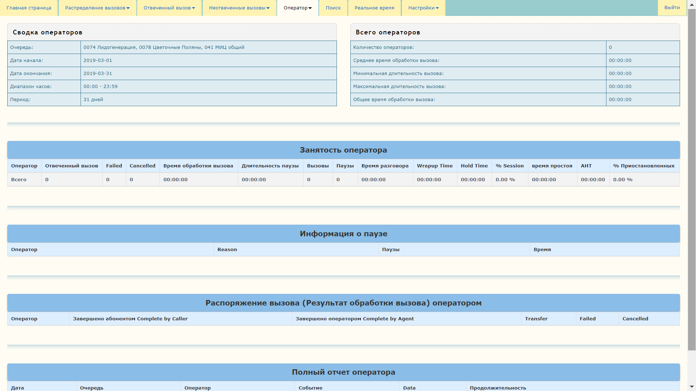Click the % Session column header
This screenshot has height=391, width=696.
click(x=510, y=166)
